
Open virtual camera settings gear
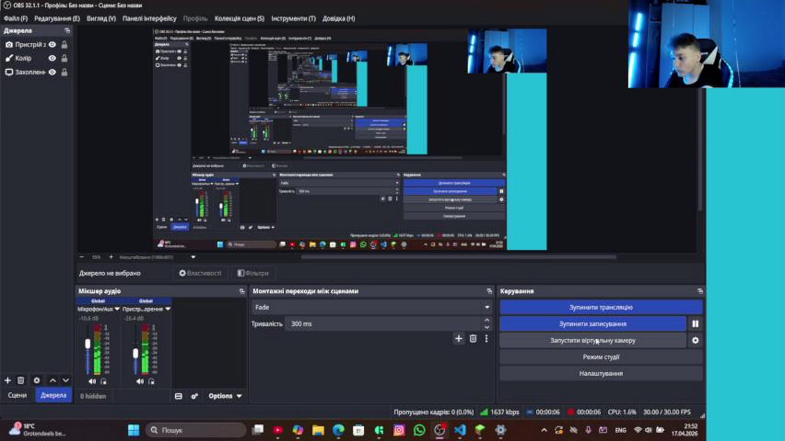pos(696,341)
